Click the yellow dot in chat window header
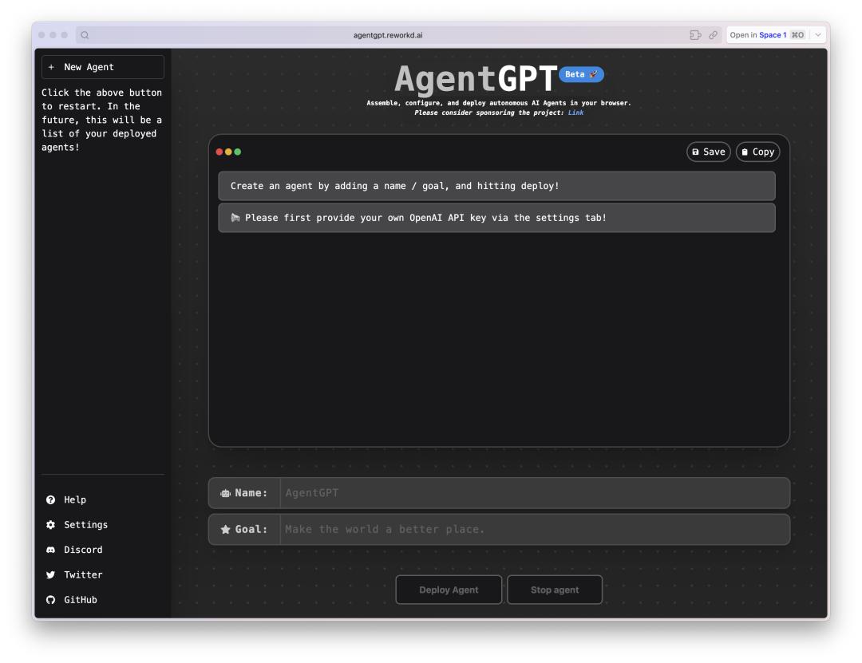The image size is (862, 663). [x=229, y=152]
